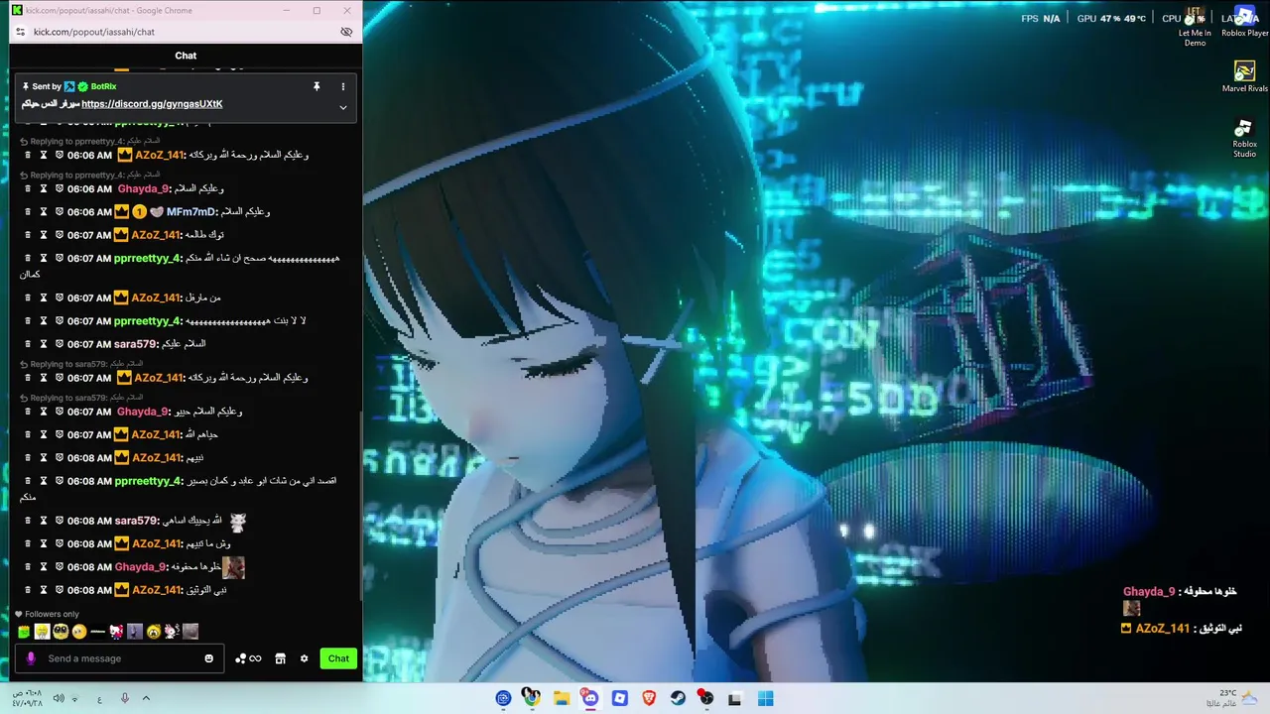Open the emoji picker in message box

(x=208, y=658)
